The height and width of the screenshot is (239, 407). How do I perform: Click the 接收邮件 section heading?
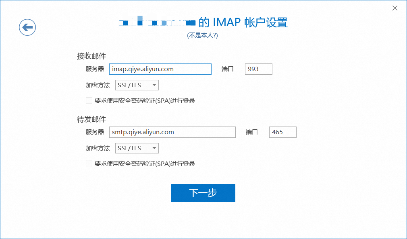91,56
